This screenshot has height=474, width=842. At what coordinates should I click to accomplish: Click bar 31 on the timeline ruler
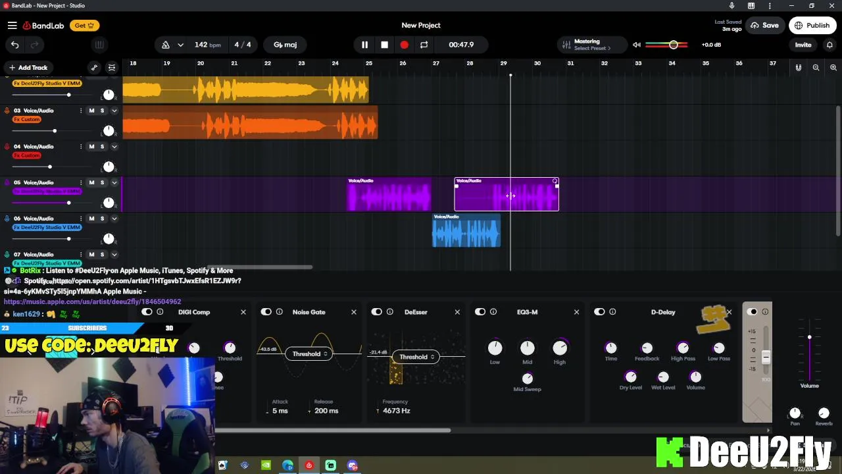click(x=570, y=64)
